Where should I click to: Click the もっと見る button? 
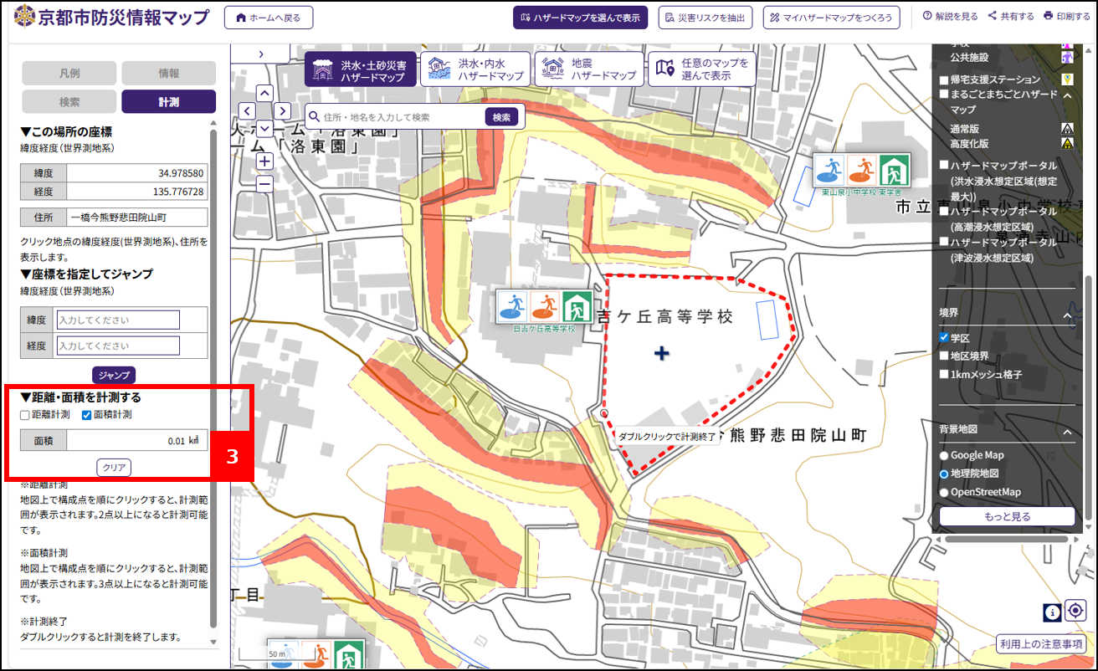coord(1007,516)
